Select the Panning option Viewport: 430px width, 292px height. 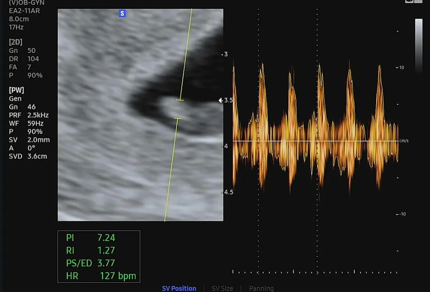point(261,288)
